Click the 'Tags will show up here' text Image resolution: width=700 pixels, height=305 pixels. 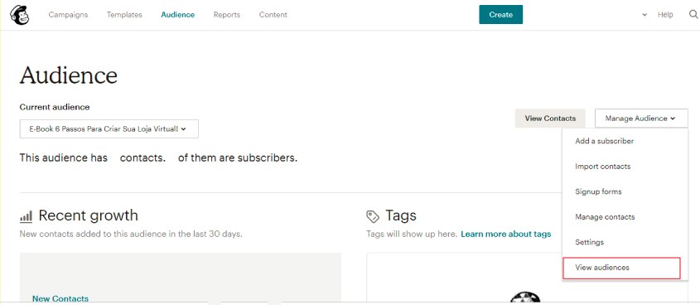pos(412,234)
